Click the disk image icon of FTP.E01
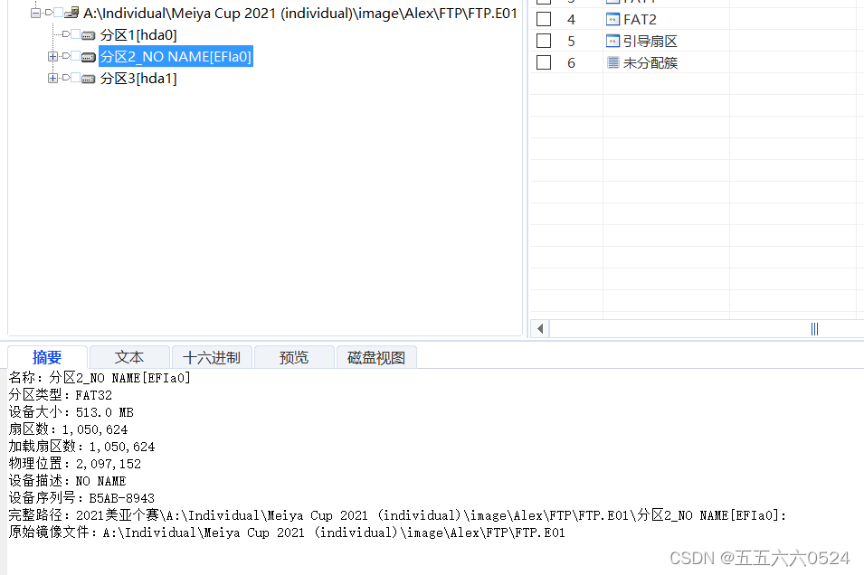This screenshot has width=864, height=575. pos(71,13)
